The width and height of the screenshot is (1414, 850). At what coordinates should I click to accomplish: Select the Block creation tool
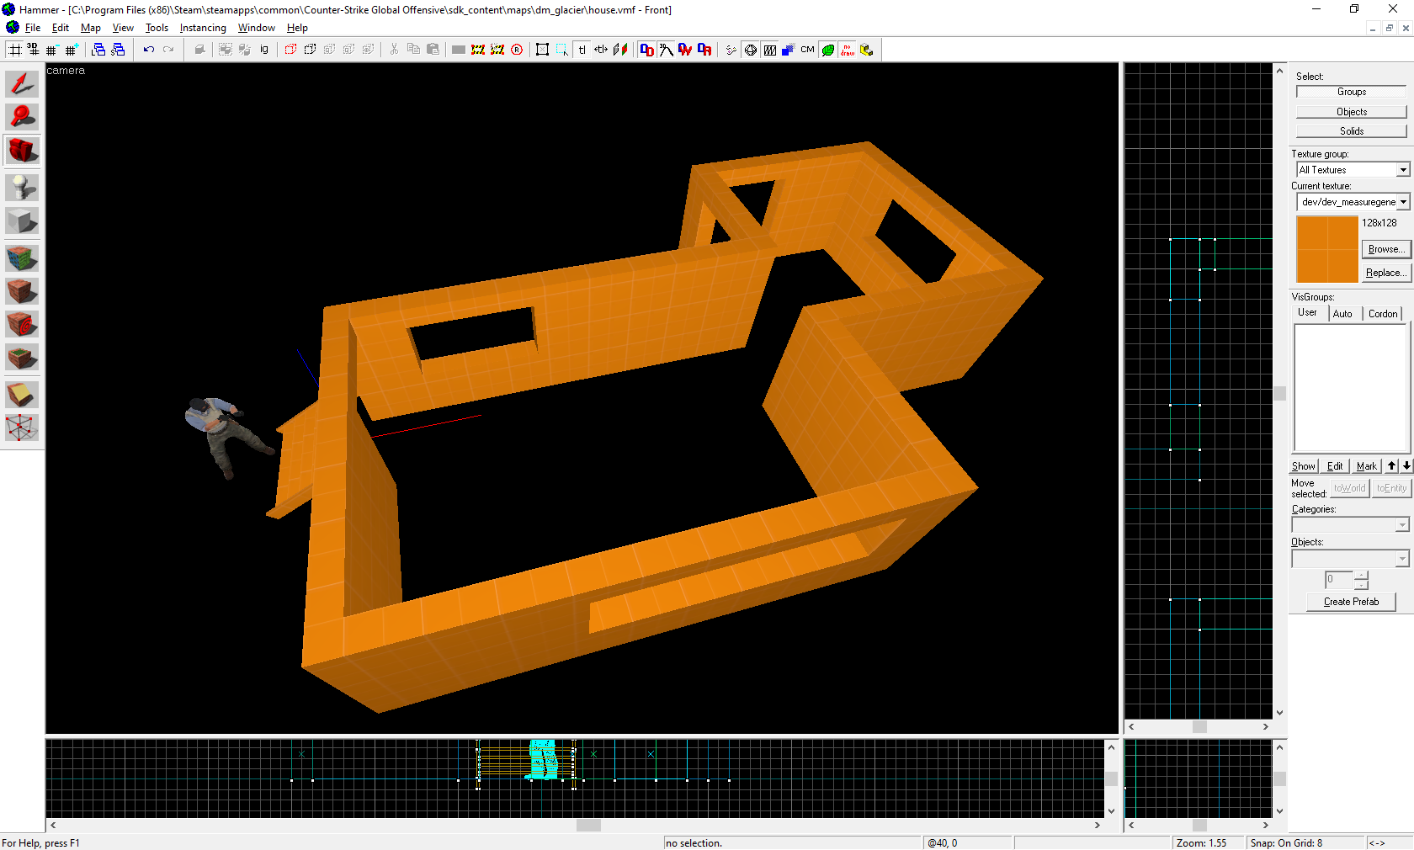point(22,221)
